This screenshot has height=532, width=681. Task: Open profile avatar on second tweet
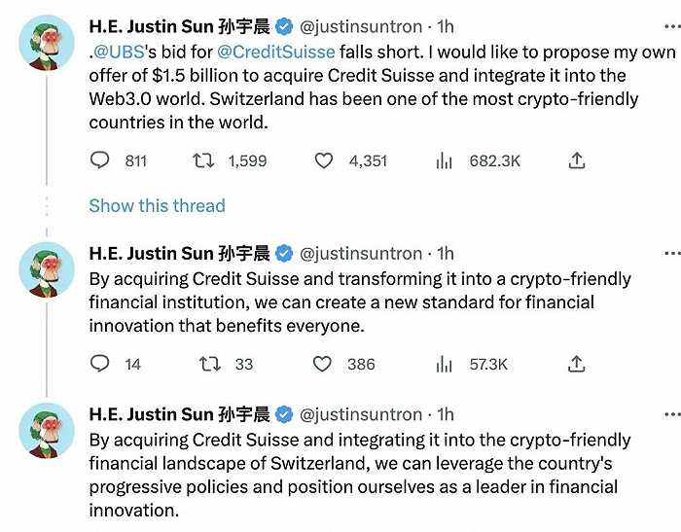[46, 269]
